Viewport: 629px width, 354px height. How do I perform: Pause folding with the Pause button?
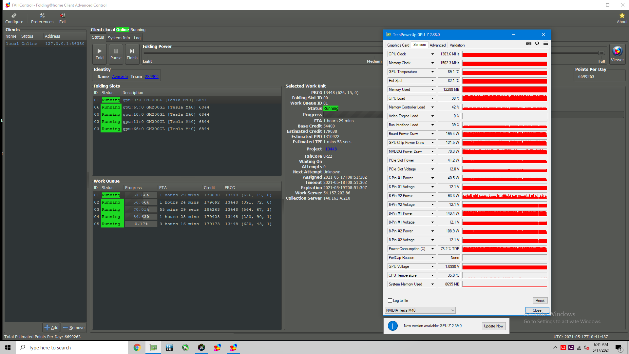(x=116, y=54)
